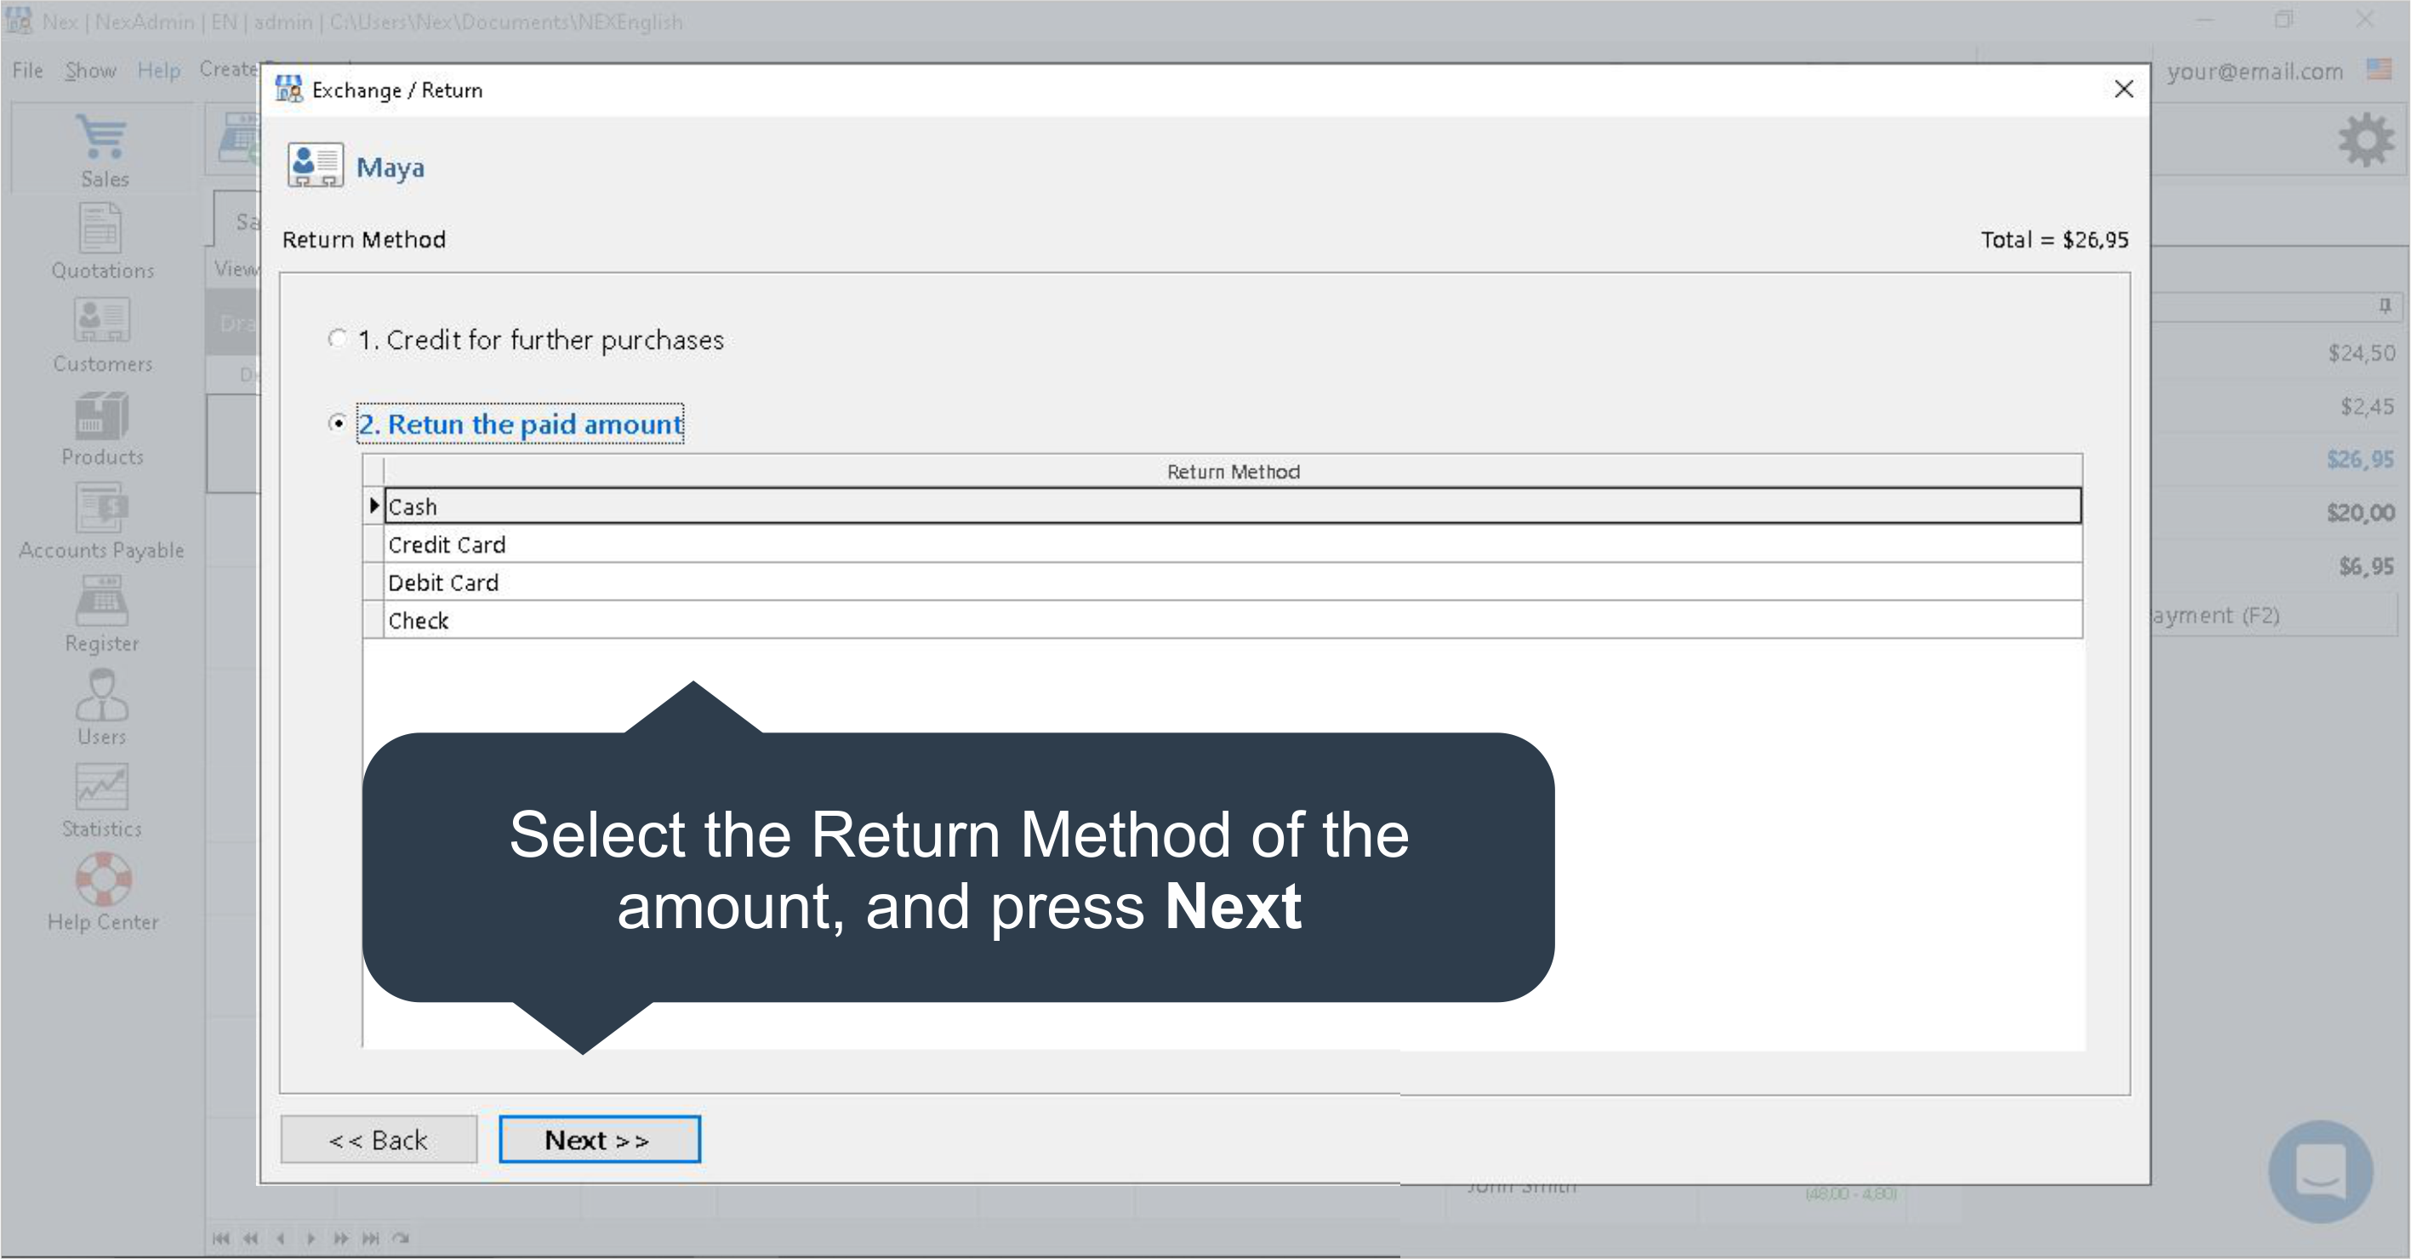Choose Credit Card return method row
The image size is (2411, 1259).
[1232, 544]
